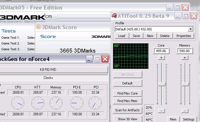
Task: Click the 60°C temperature readout
Action: point(149,114)
